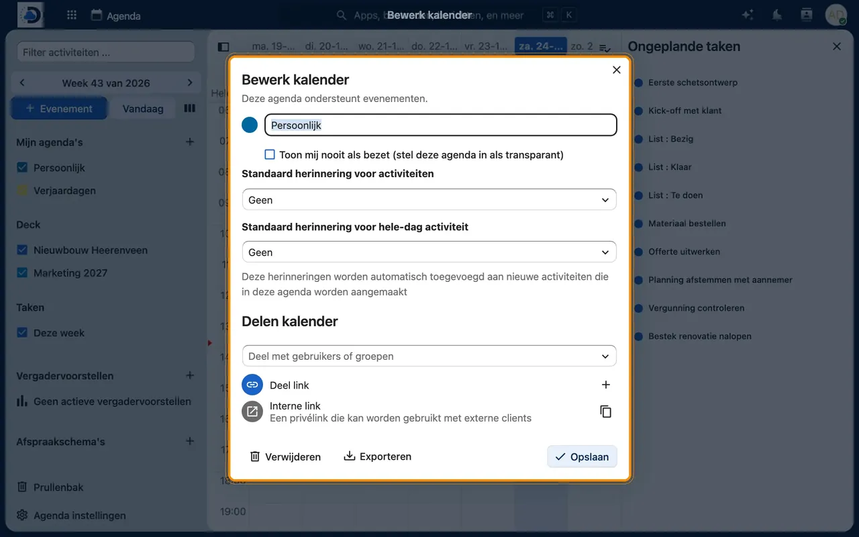Screen dimensions: 859x537
Task: Uncheck the Persoonlijk calendar in sidebar
Action: click(x=22, y=168)
